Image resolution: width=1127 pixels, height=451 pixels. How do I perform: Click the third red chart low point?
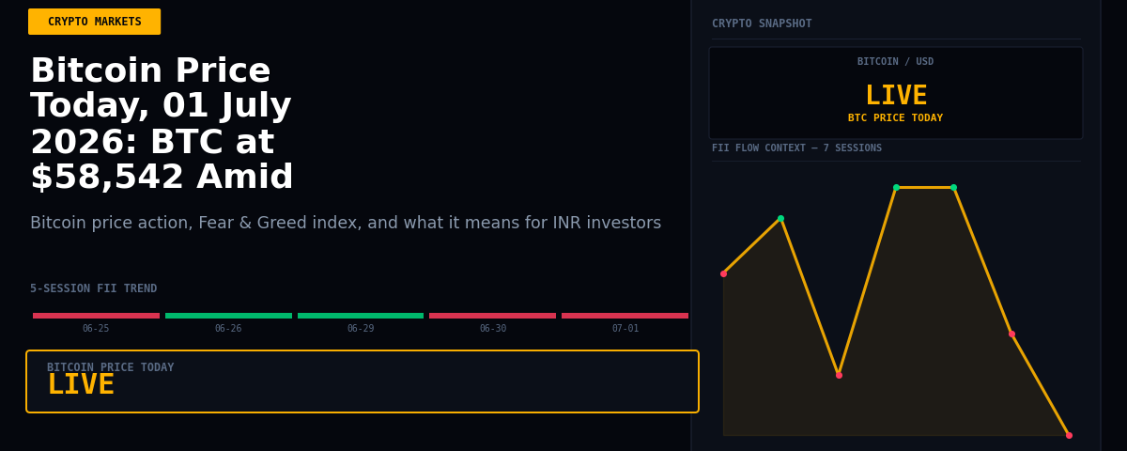pos(839,375)
